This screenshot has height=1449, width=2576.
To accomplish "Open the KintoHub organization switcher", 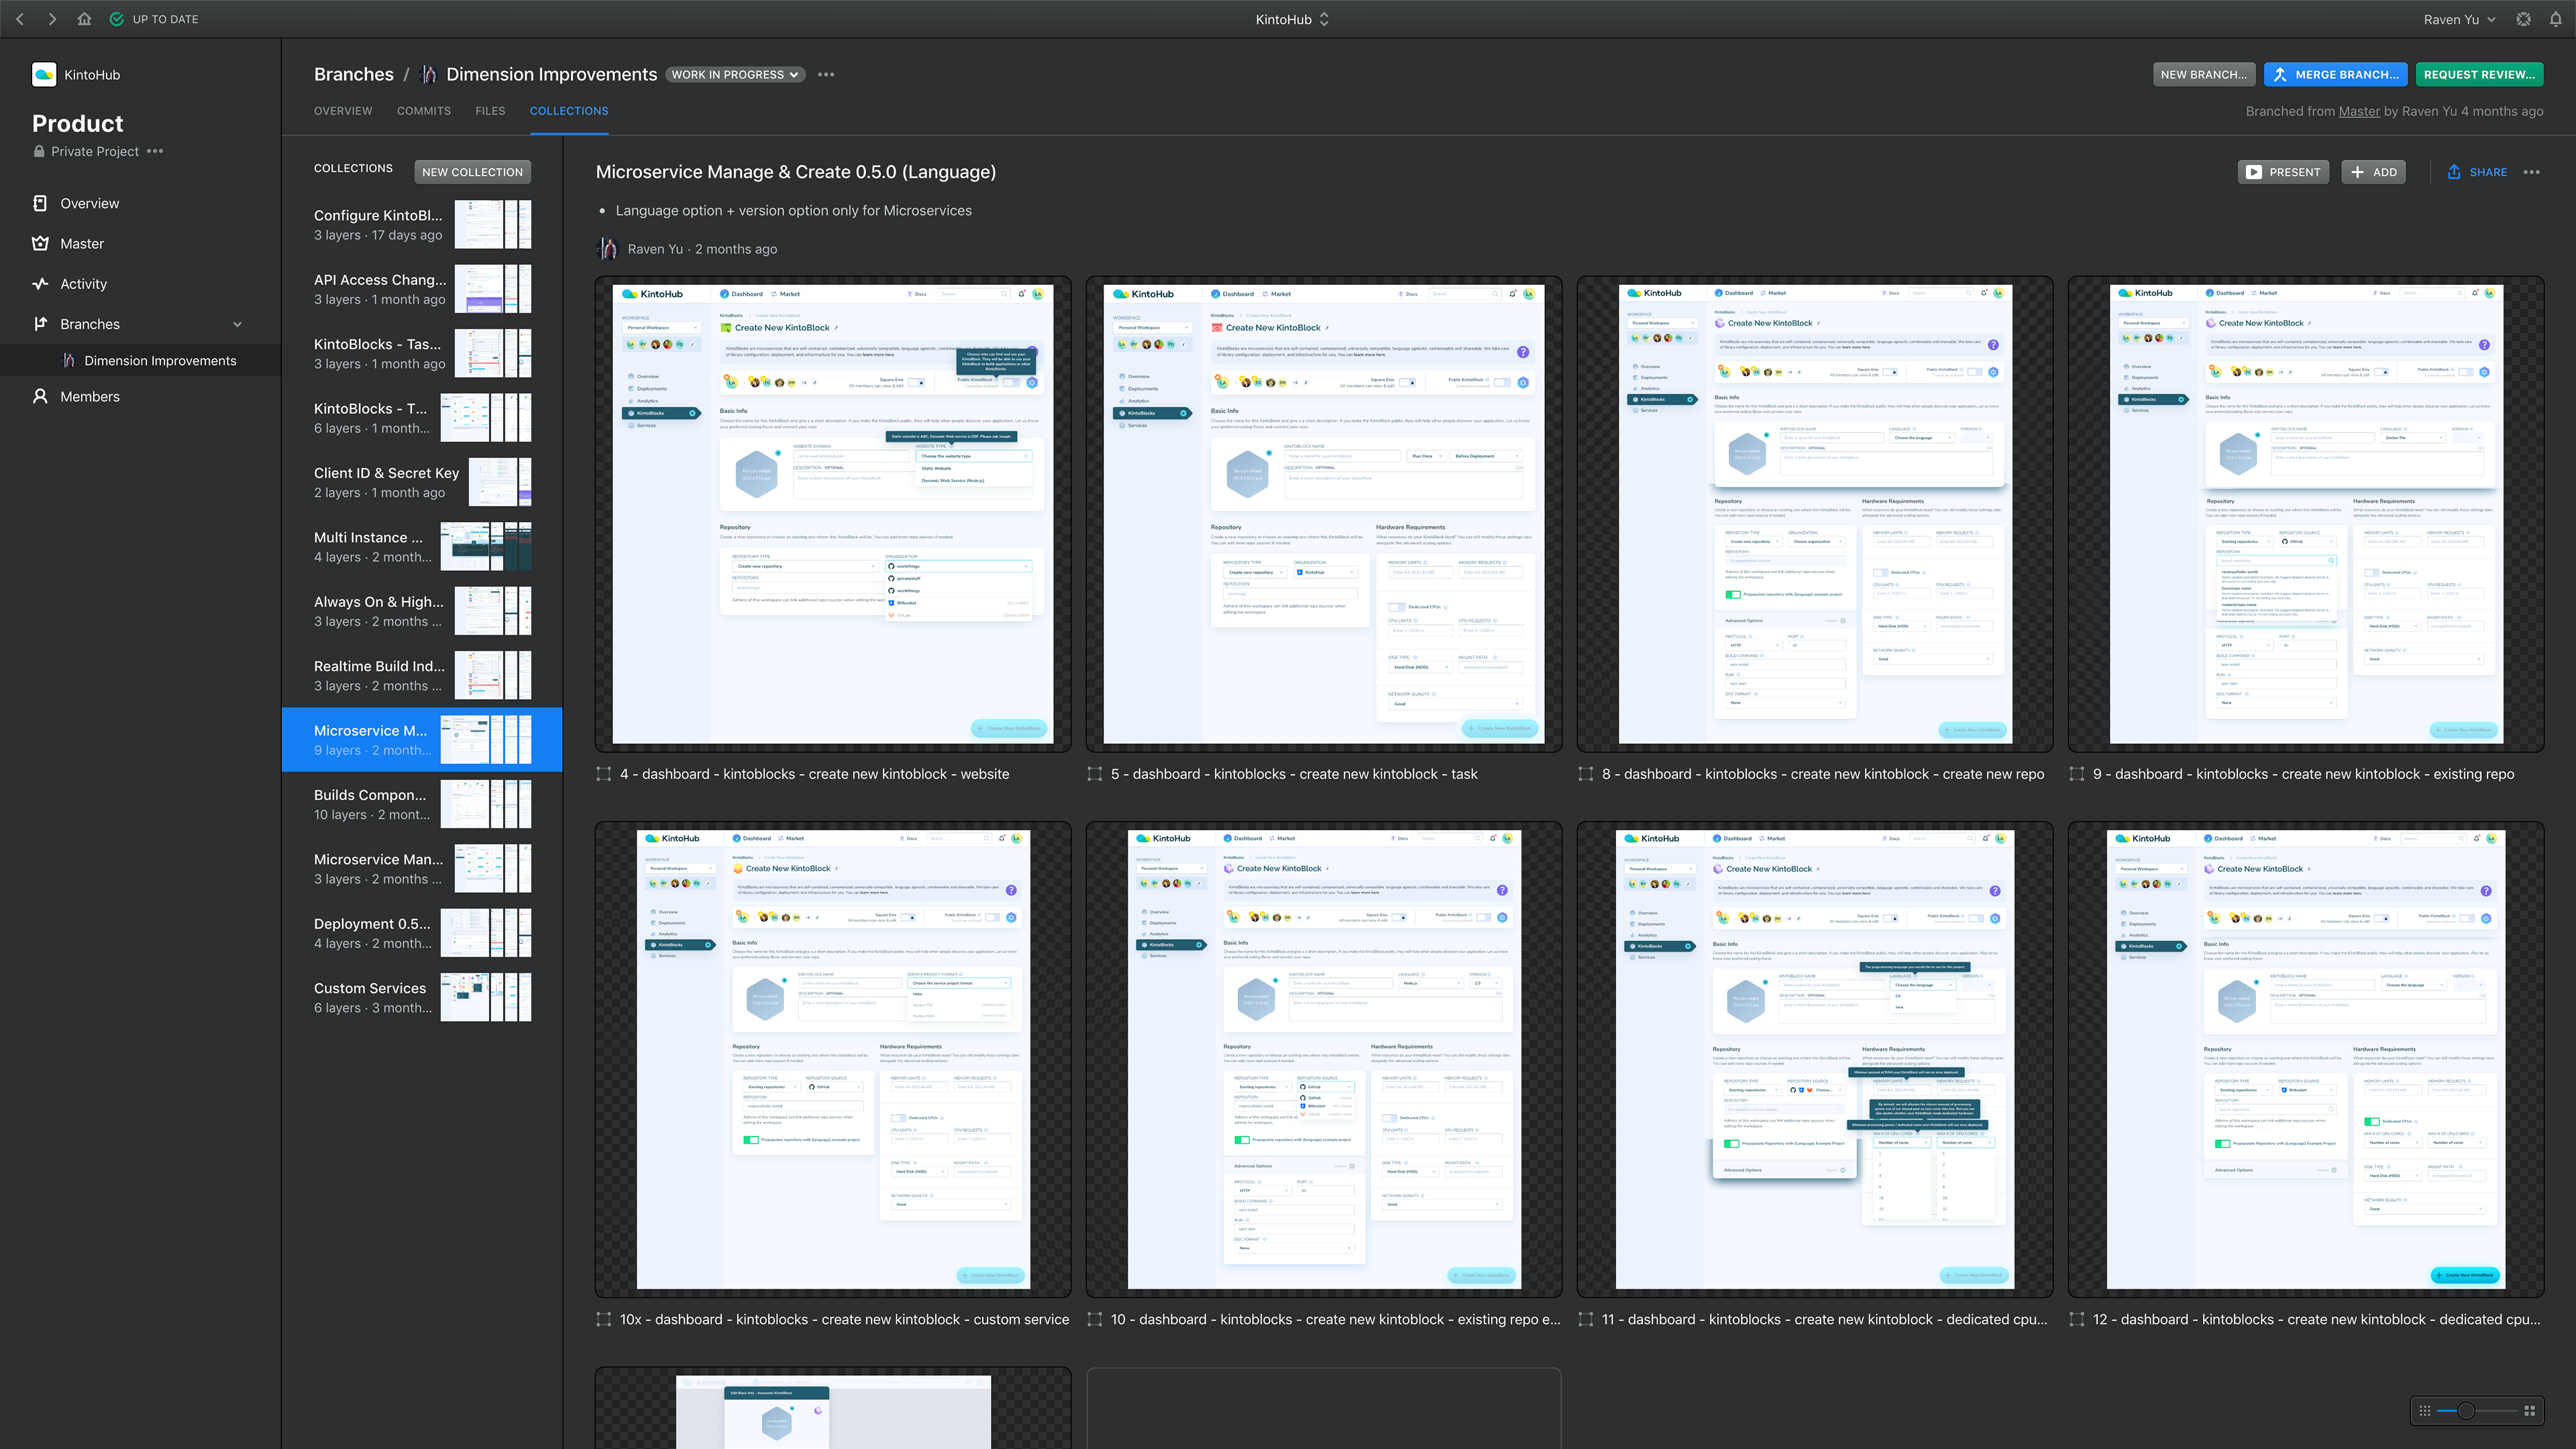I will tap(1292, 19).
